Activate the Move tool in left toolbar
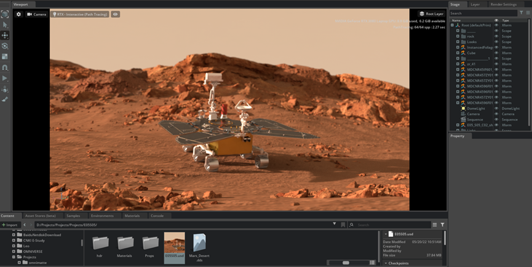 point(5,36)
